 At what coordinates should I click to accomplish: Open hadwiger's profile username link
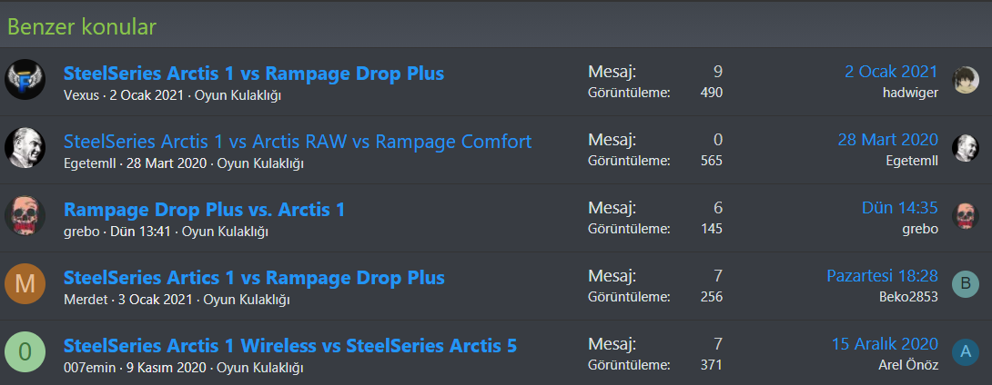[910, 92]
